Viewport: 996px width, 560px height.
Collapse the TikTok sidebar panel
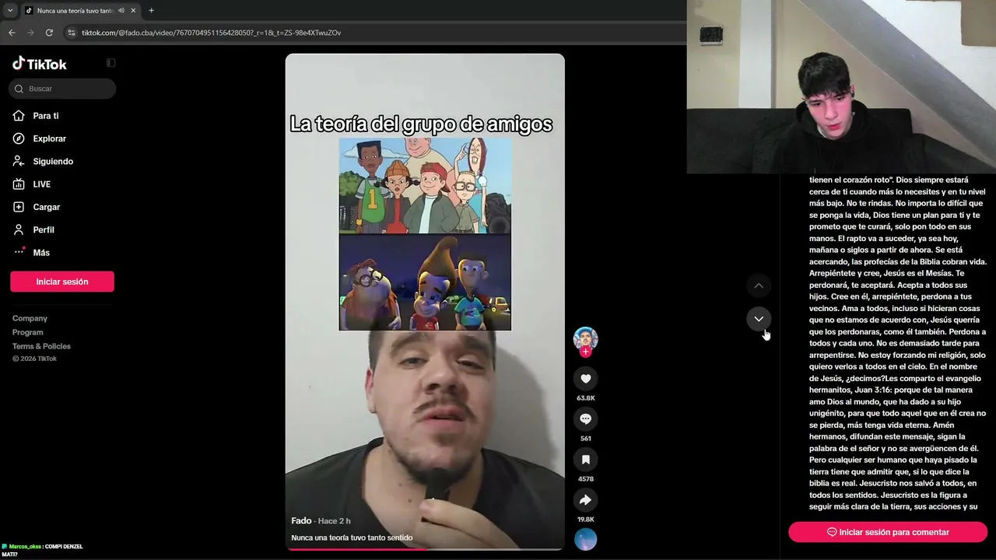(110, 63)
